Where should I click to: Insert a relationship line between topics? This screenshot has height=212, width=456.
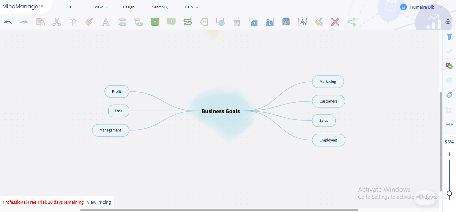(188, 22)
